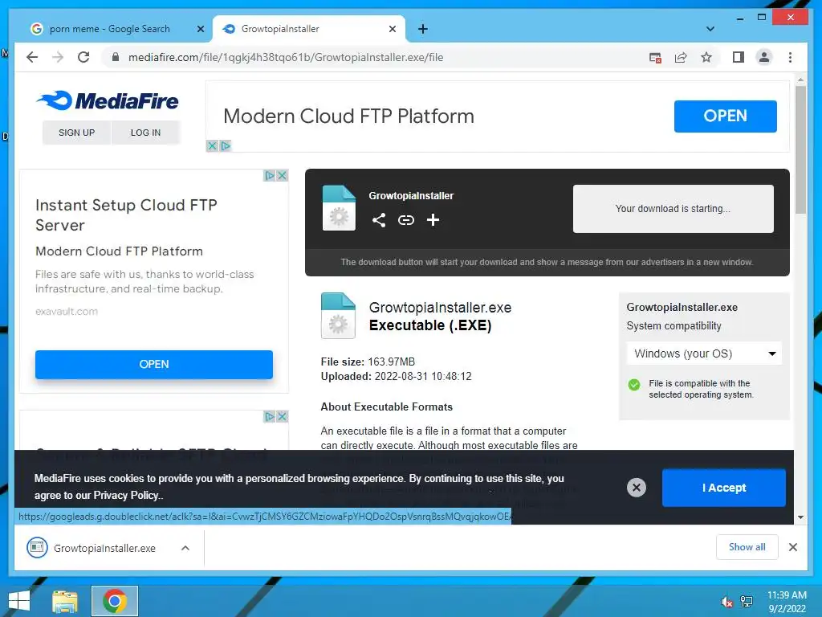Open the exavault.com ad link
The height and width of the screenshot is (617, 822).
point(66,311)
